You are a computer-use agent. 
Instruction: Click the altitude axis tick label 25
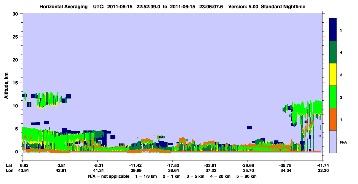coord(16,36)
